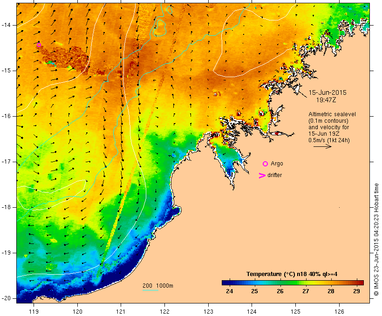Click the Temperature colorbar title text

pyautogui.click(x=292, y=274)
